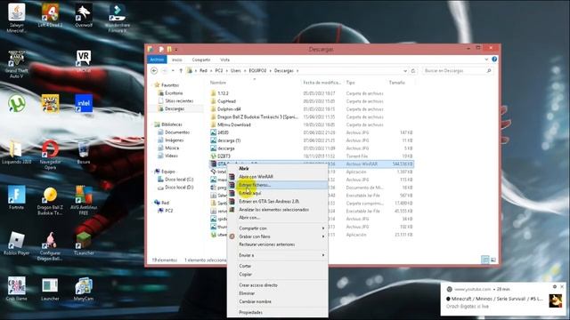
Task: Switch to details view button
Action: [x=484, y=260]
